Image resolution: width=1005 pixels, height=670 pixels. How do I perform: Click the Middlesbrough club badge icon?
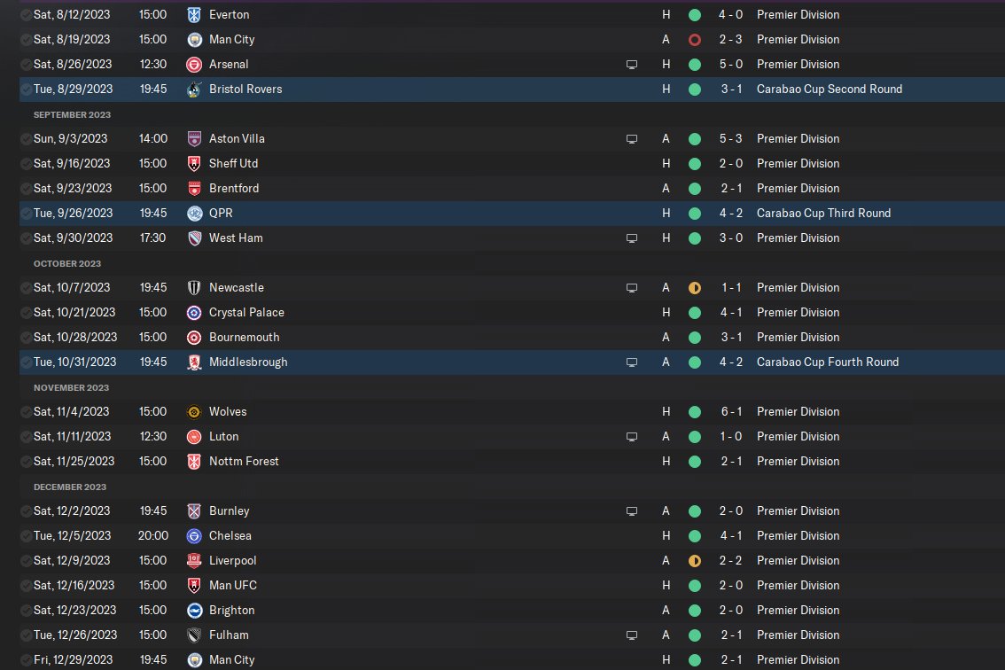point(194,362)
